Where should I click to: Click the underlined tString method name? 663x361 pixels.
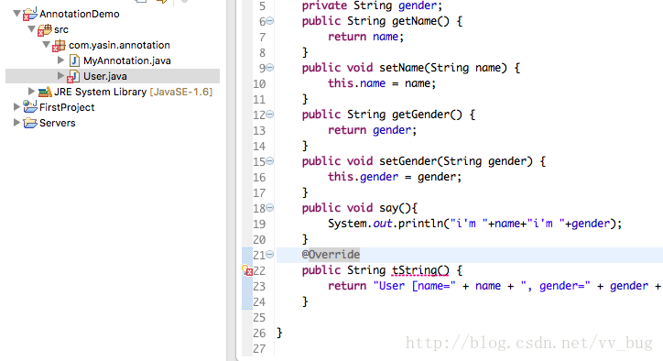[x=414, y=270]
